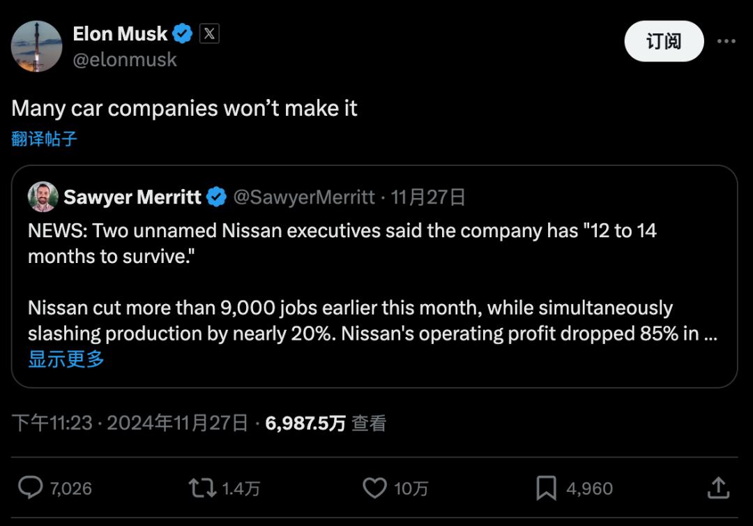Open the post timestamp 下午11:23 link

click(52, 423)
